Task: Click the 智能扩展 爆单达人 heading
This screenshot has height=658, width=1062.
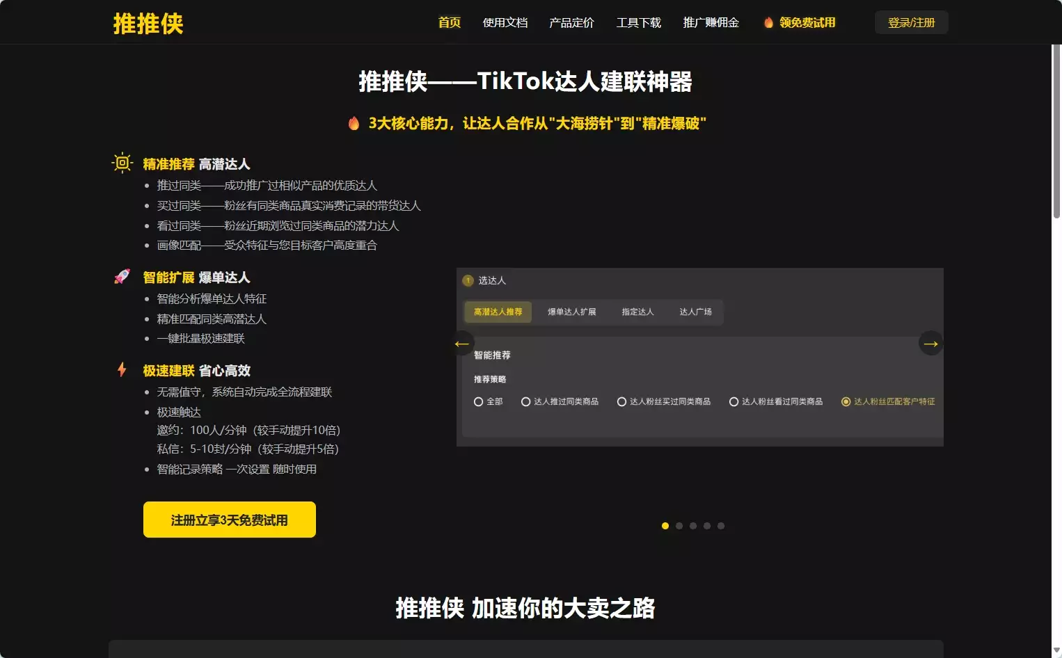Action: [x=196, y=278]
